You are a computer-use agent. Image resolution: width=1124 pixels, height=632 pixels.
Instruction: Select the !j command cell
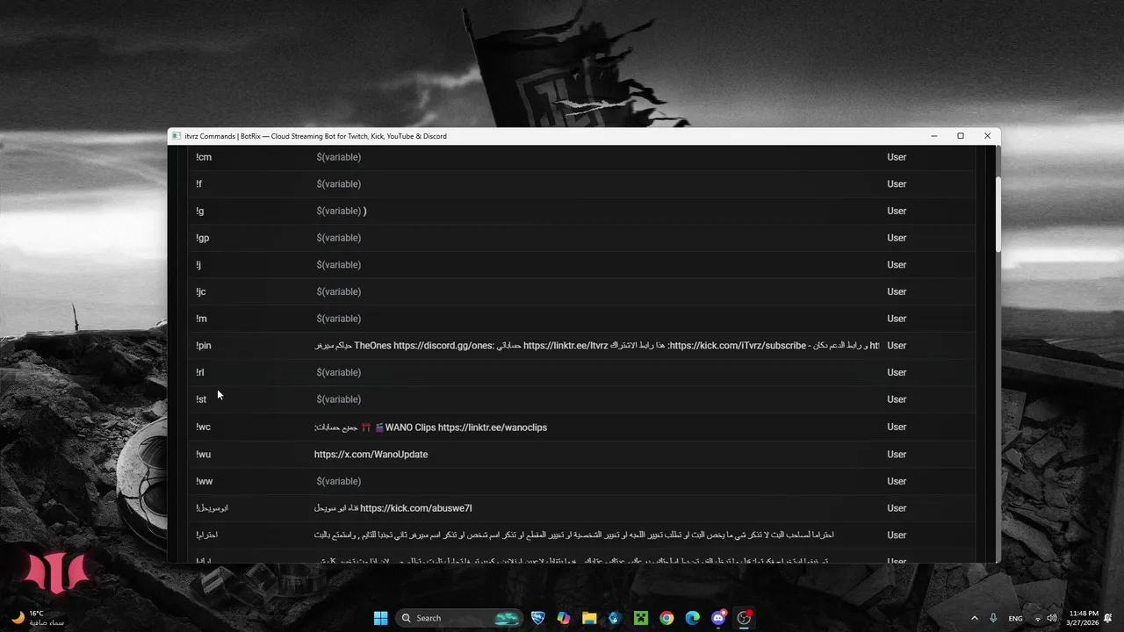coord(198,265)
